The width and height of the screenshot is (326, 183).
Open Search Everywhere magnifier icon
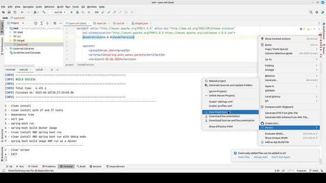tap(311, 12)
